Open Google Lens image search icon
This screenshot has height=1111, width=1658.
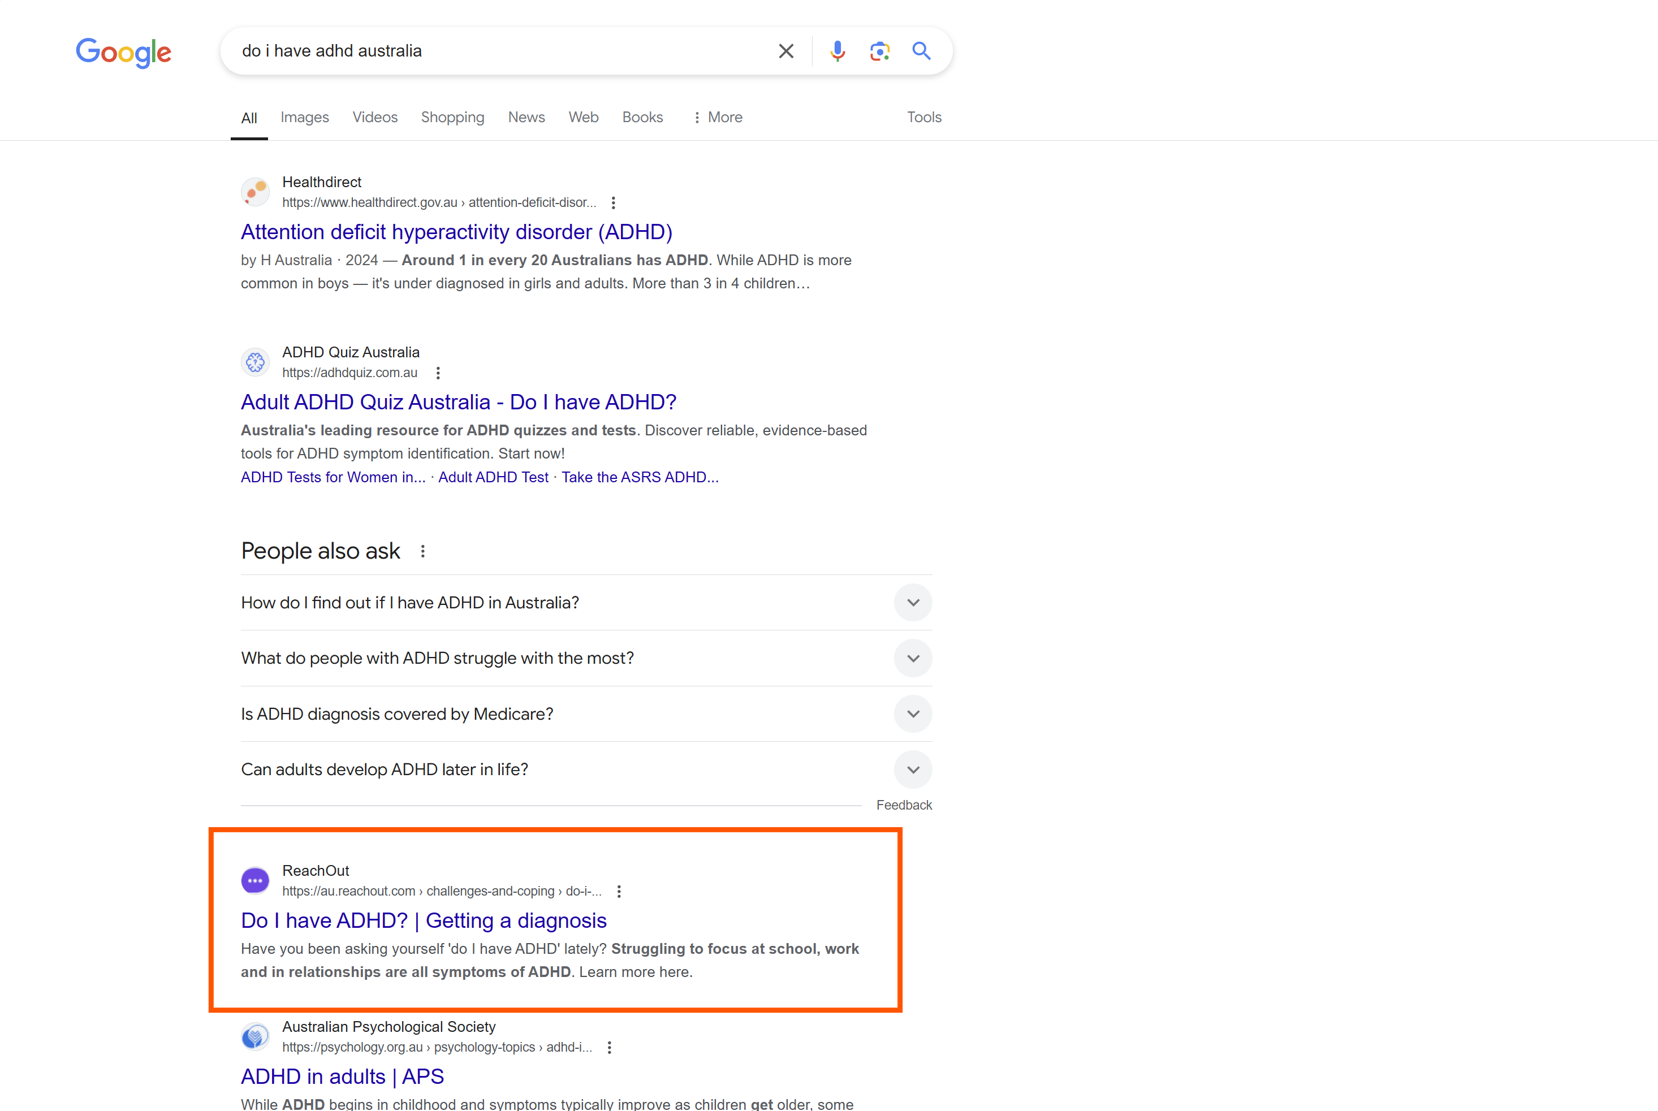[879, 51]
